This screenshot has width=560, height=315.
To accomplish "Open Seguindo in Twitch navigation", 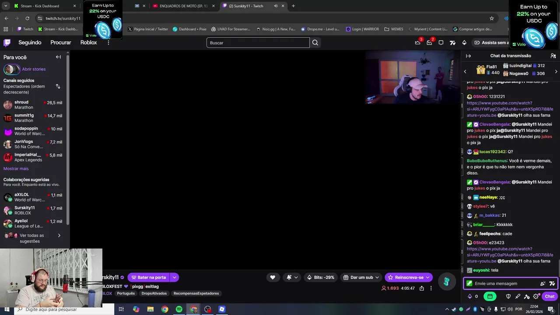I will tap(30, 42).
